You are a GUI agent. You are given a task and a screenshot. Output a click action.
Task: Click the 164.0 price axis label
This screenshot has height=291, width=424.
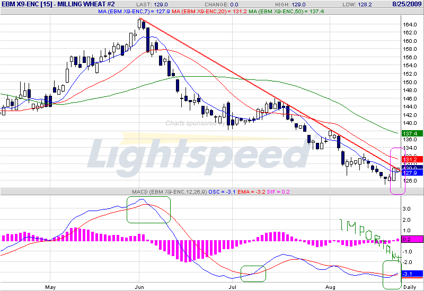(x=410, y=24)
